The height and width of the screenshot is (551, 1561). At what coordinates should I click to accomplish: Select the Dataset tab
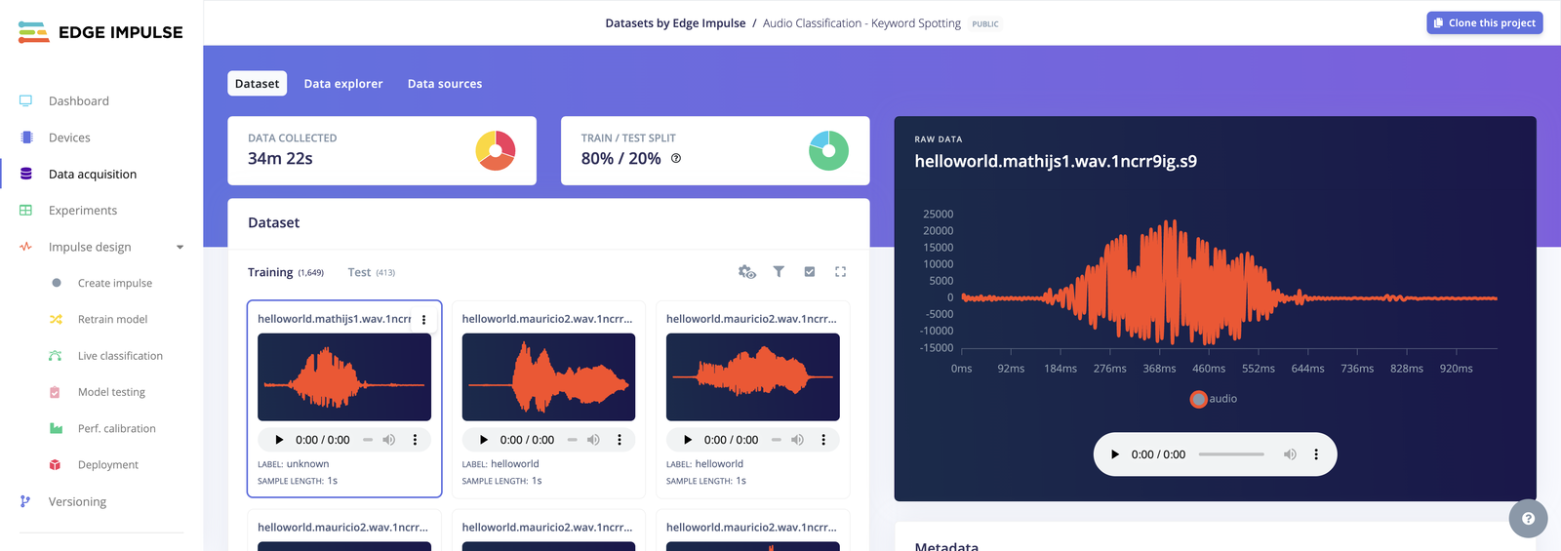pyautogui.click(x=258, y=84)
